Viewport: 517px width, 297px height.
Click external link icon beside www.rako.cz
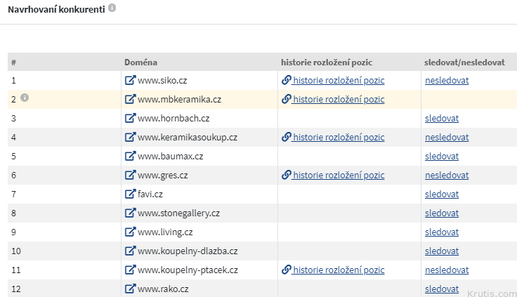(x=129, y=289)
